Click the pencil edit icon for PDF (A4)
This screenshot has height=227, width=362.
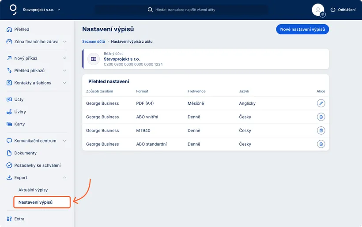coord(321,103)
